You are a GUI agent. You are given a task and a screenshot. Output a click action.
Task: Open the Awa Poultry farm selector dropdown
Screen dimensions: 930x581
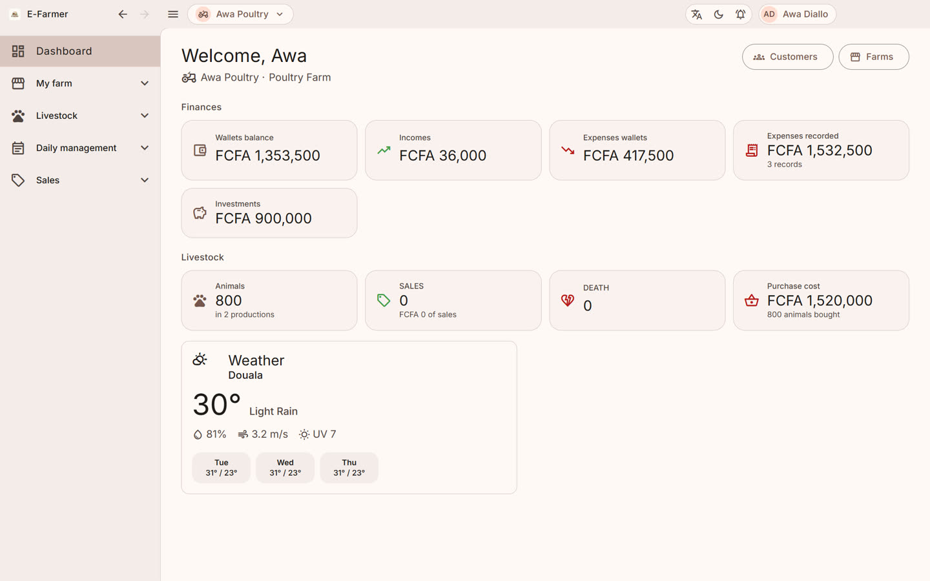click(x=240, y=14)
